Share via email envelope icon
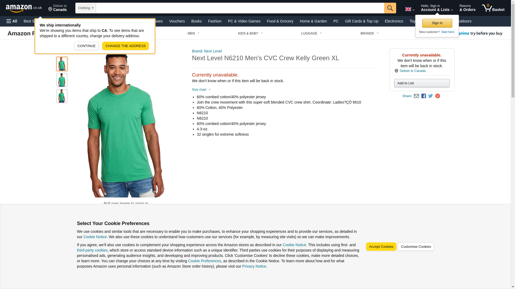The image size is (515, 289). (416, 96)
